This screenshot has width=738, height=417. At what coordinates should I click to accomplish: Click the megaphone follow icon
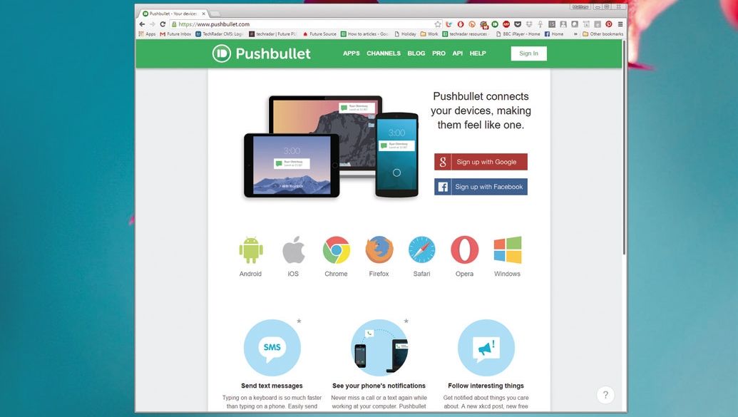tap(486, 348)
